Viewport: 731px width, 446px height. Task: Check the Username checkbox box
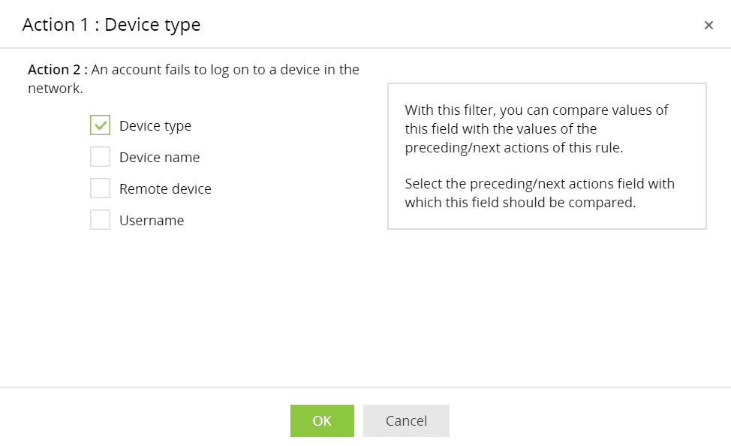click(100, 220)
